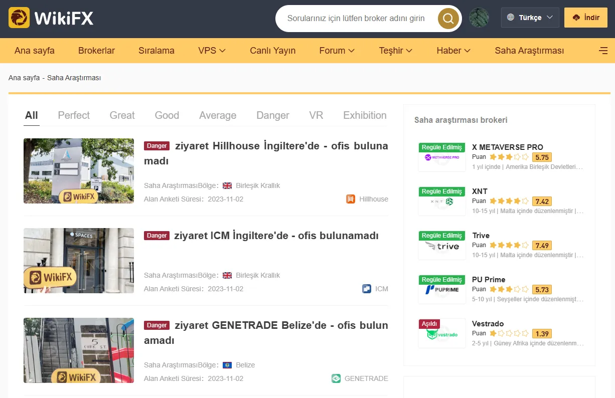The image size is (615, 398).
Task: Click the ICM broker logo icon
Action: (367, 289)
